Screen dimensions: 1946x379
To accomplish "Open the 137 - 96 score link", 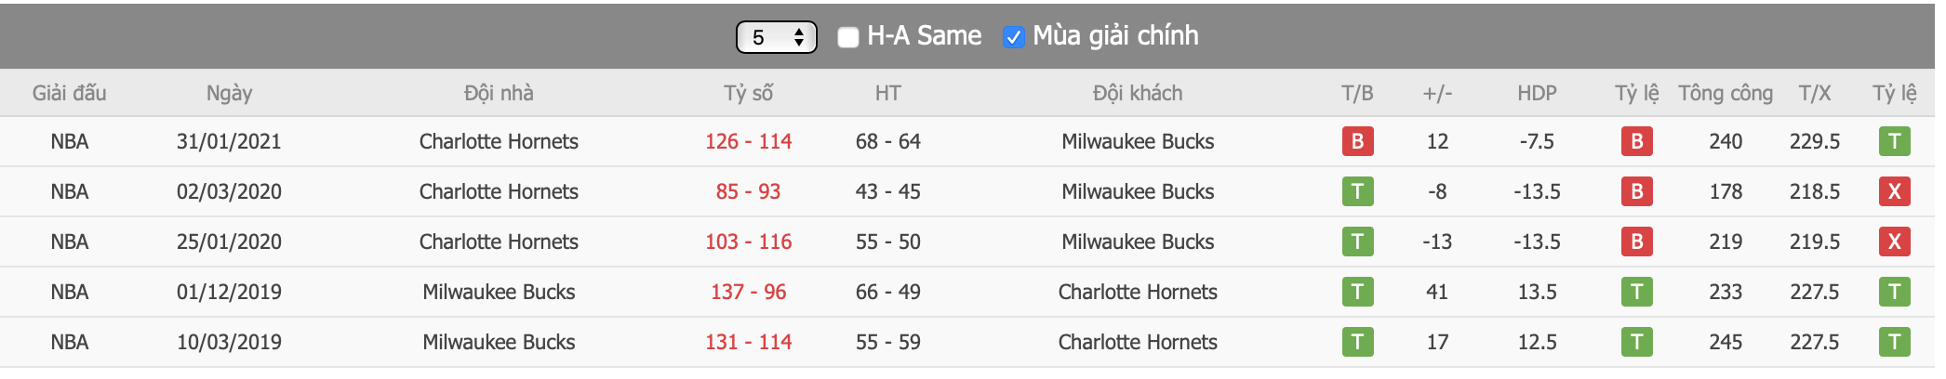I will [x=748, y=292].
